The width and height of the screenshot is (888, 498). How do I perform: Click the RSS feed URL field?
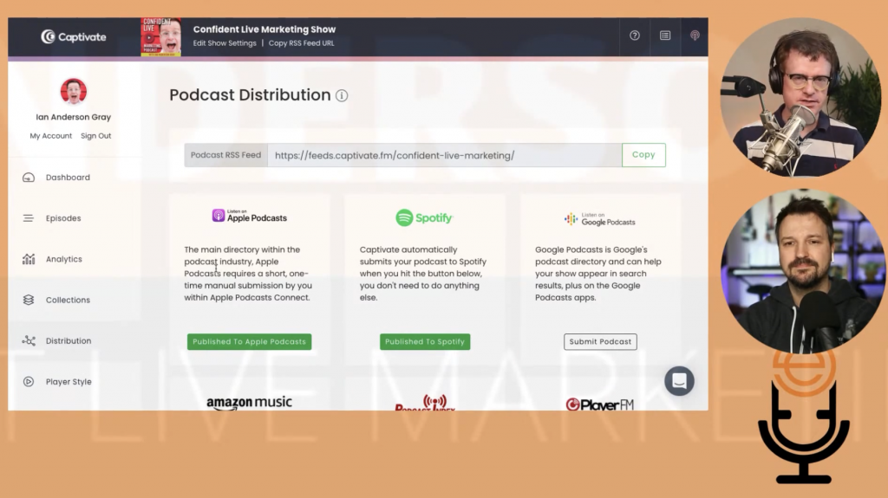[x=445, y=155]
